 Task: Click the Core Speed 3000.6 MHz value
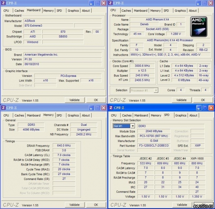[142, 66]
